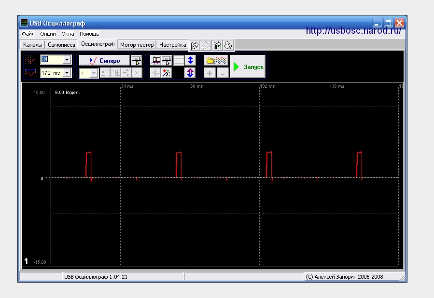434x298 pixels.
Task: Click the grid cursor icon beside dashed lines button
Action: 167,60
